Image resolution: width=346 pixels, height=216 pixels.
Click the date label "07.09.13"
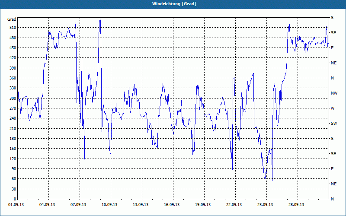click(x=78, y=204)
